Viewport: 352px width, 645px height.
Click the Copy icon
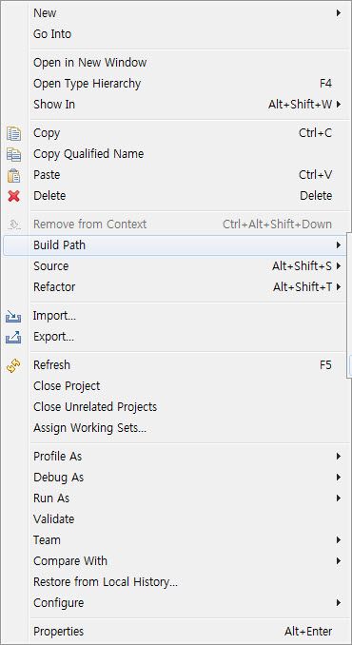tap(14, 134)
